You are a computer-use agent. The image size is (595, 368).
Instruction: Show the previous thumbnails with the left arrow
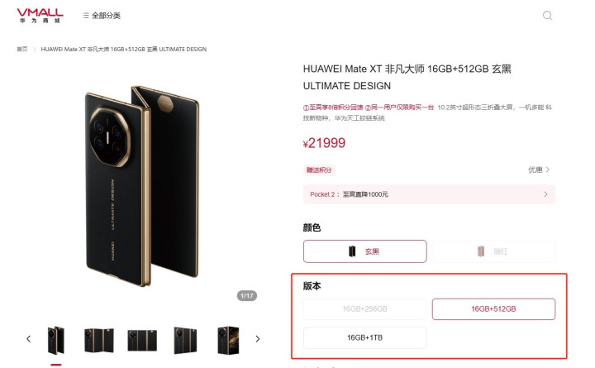coord(28,339)
